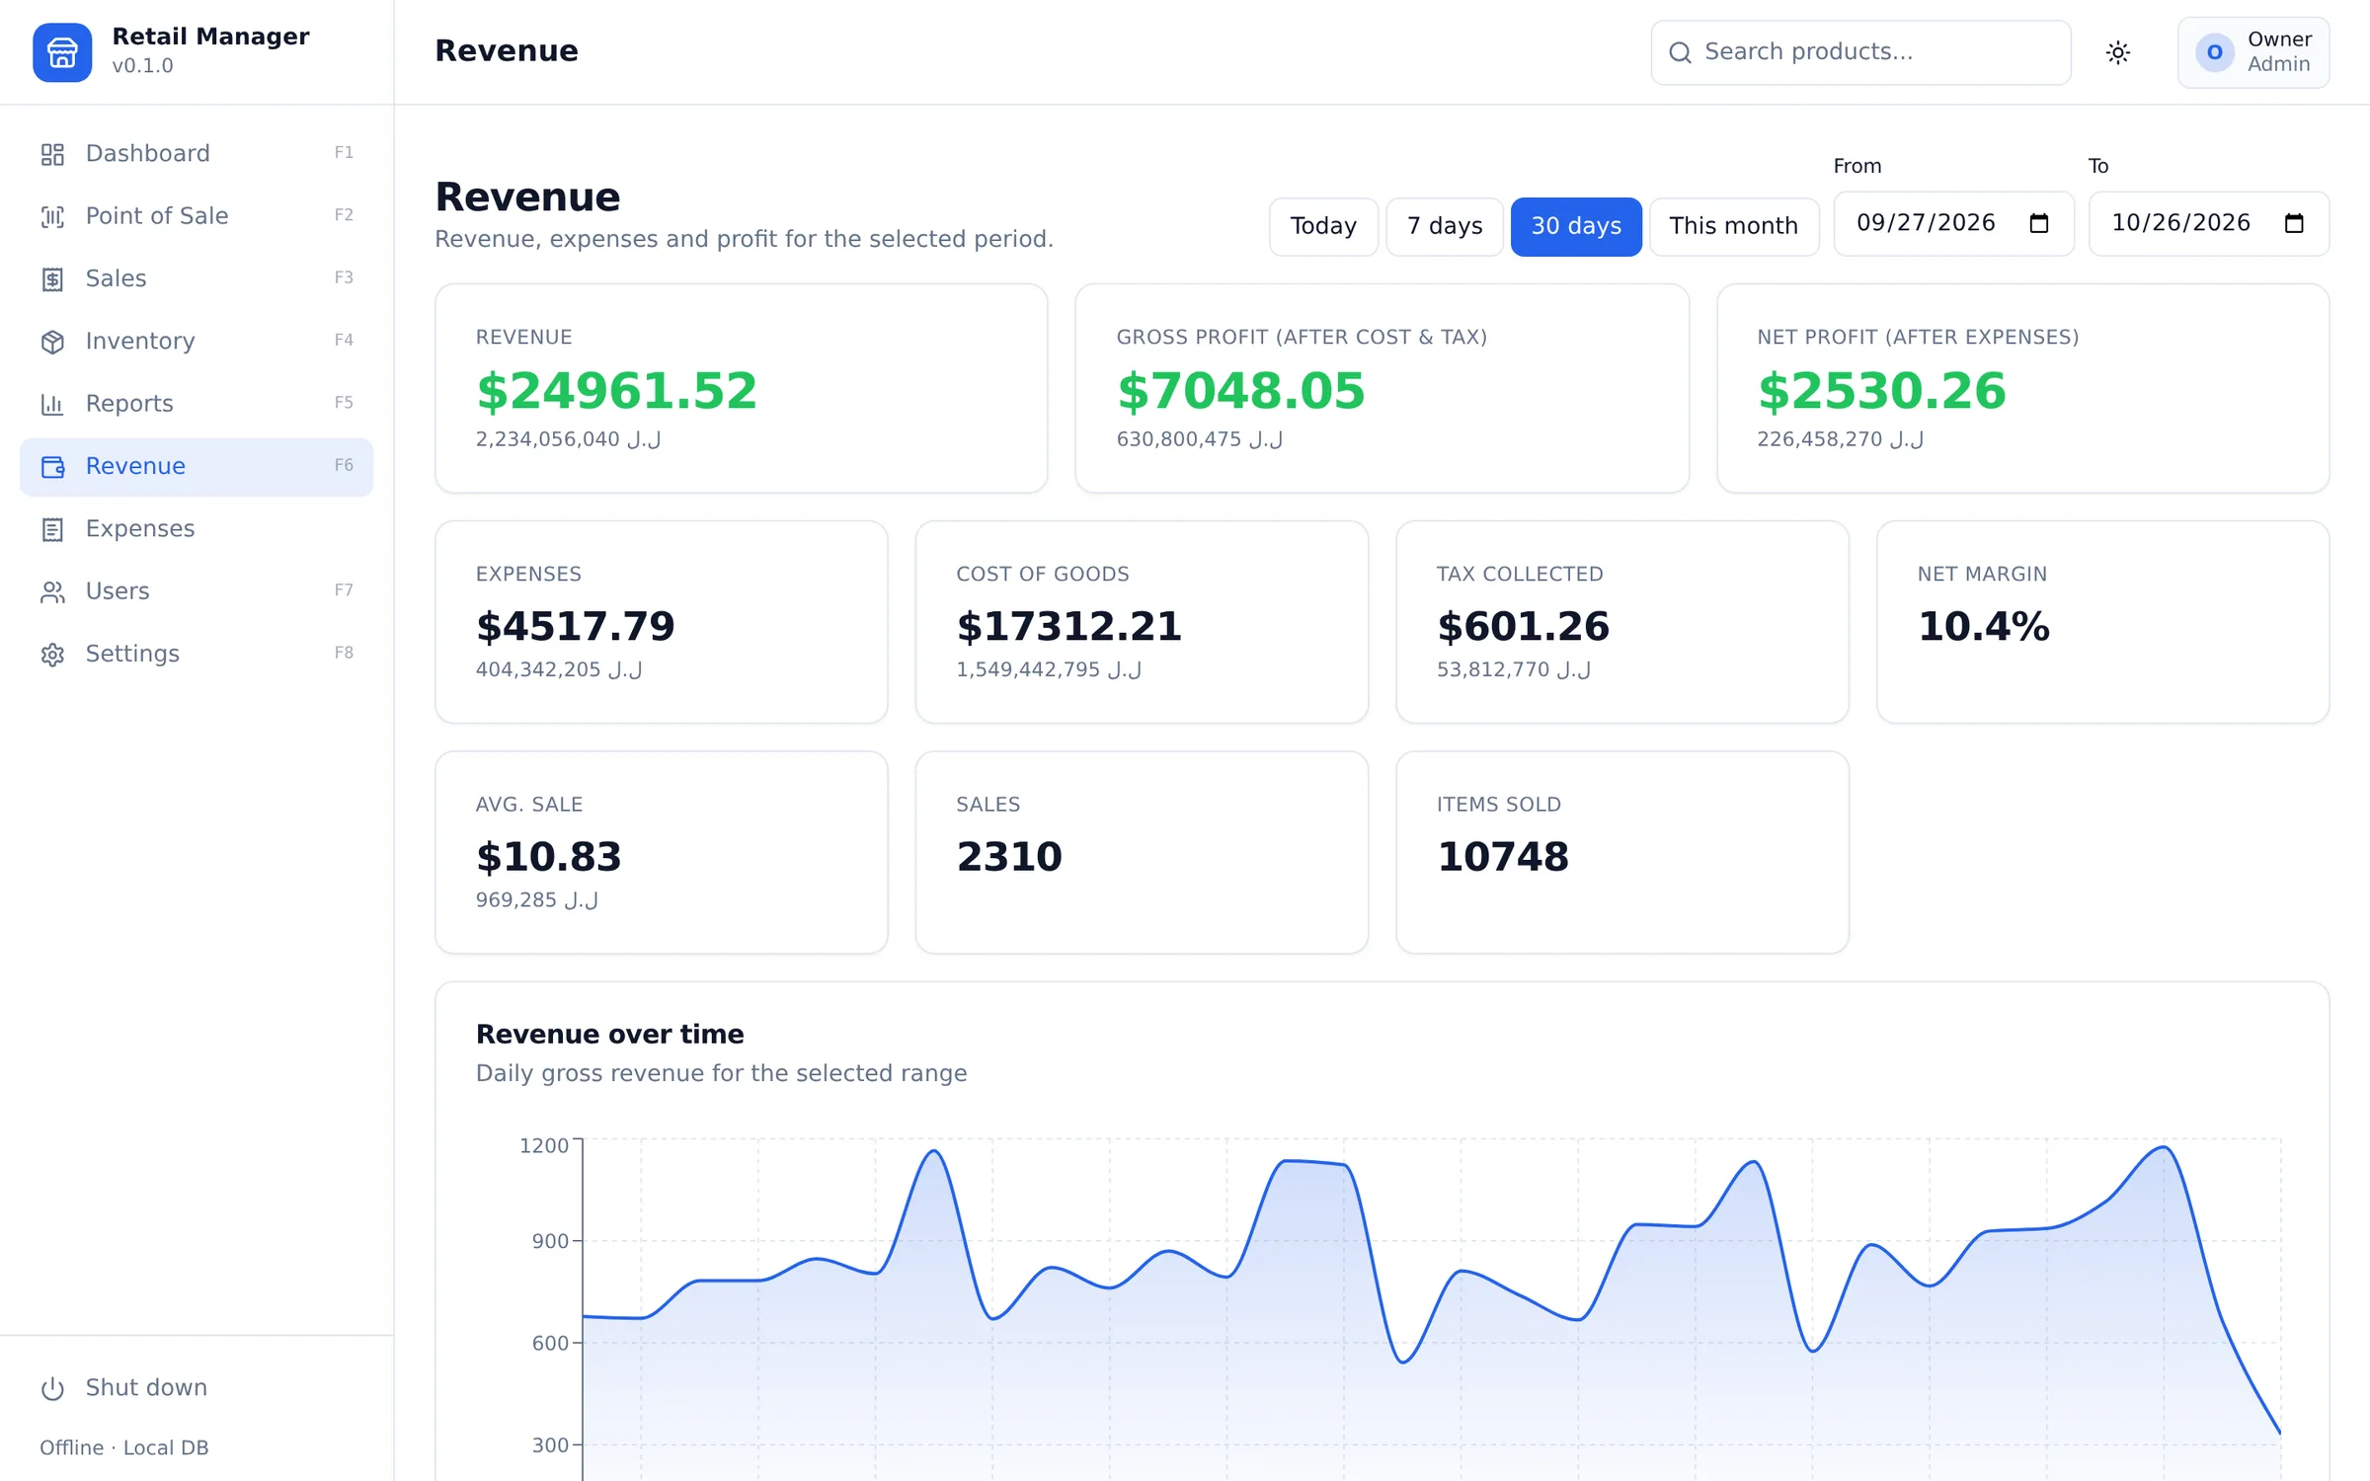This screenshot has height=1481, width=2370.
Task: Click the 600 y-axis label on chart
Action: pos(550,1343)
